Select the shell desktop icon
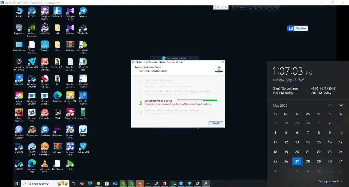Image resolution: width=349 pixels, height=187 pixels. click(x=70, y=165)
